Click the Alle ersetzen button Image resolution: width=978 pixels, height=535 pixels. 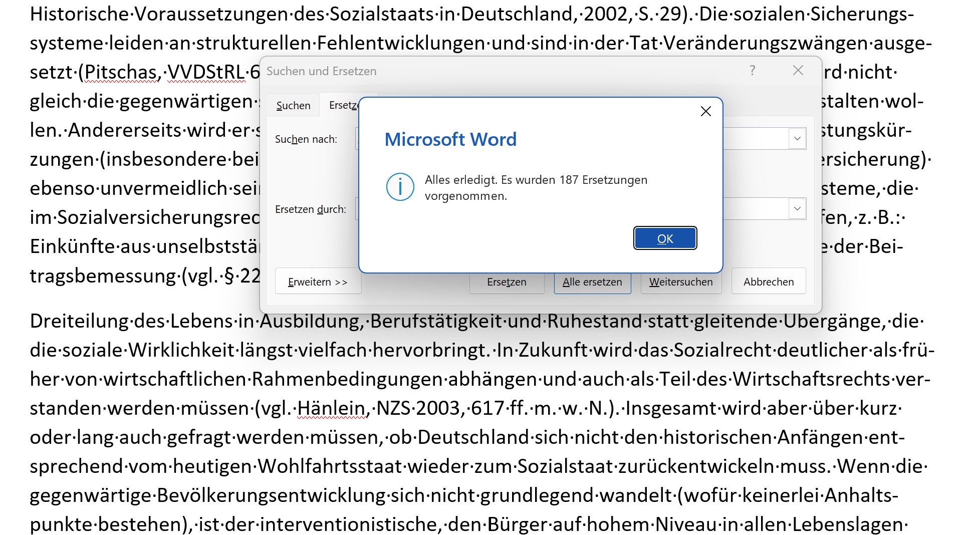pyautogui.click(x=592, y=282)
